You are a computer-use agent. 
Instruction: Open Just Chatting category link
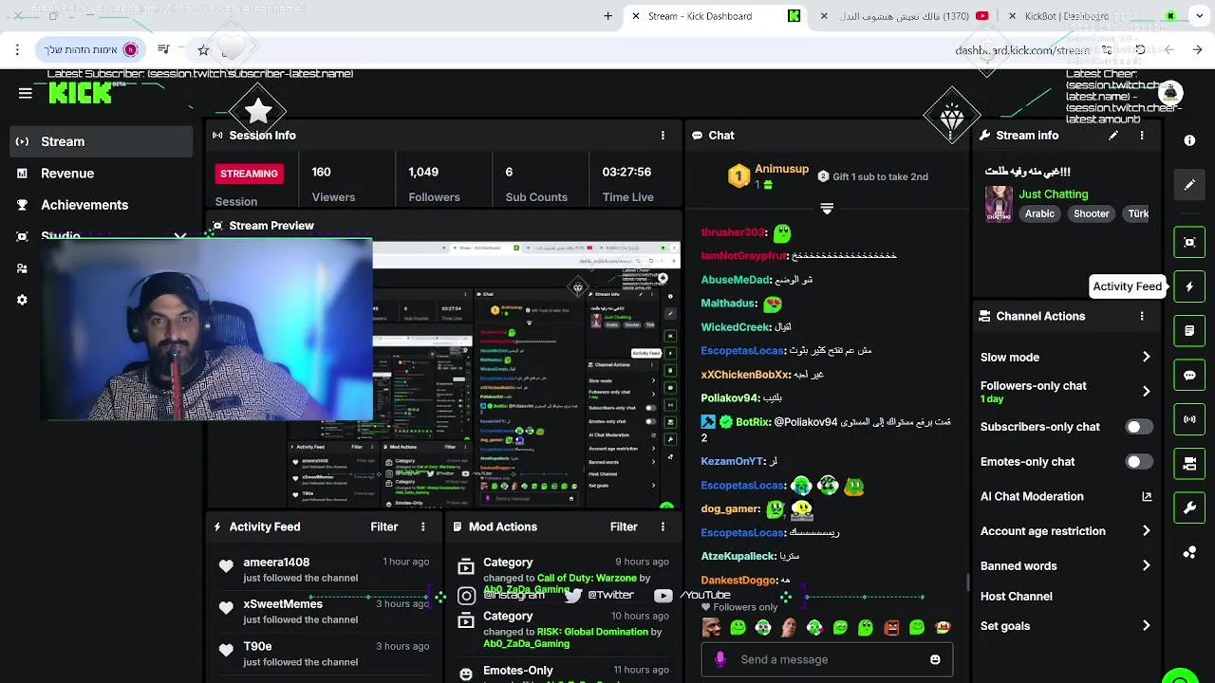pos(1054,194)
